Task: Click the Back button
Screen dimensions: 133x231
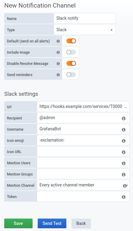Action: click(x=81, y=223)
